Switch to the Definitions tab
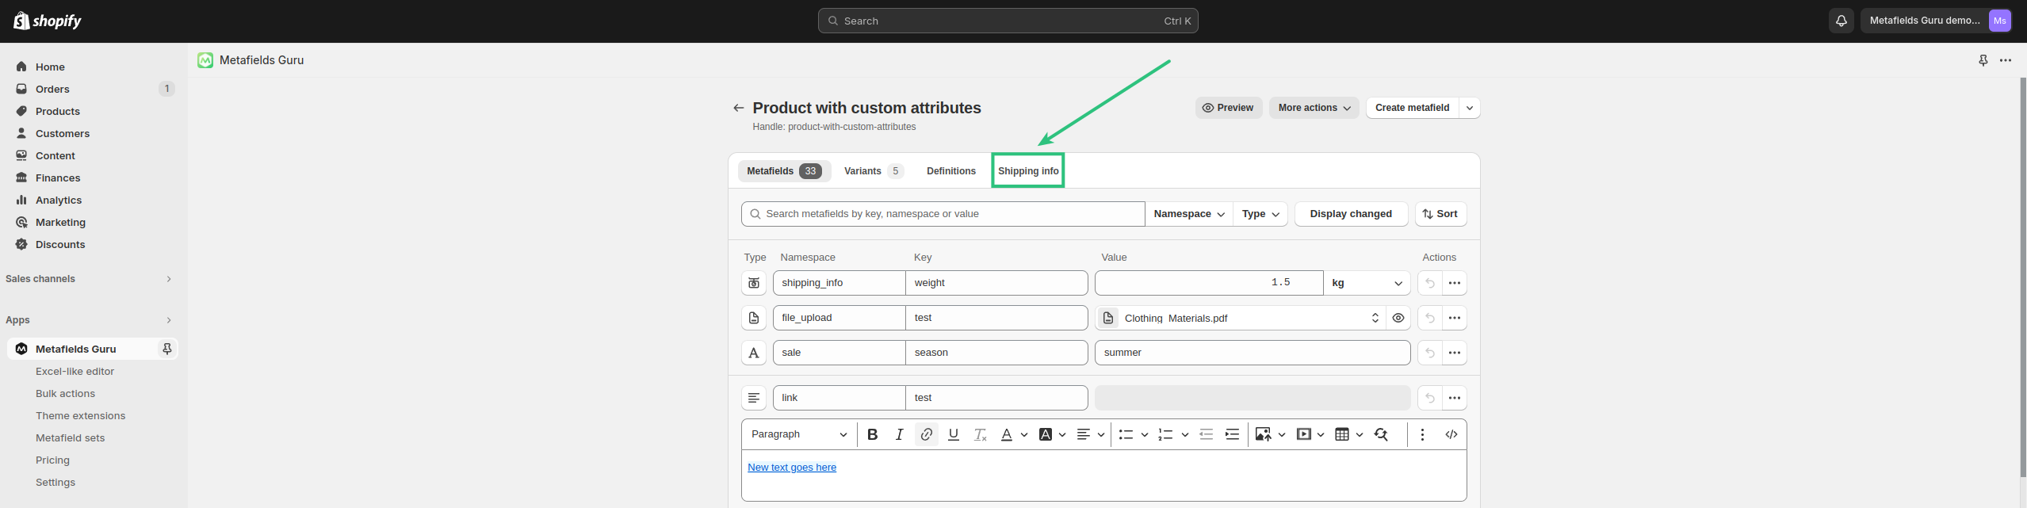 point(950,171)
